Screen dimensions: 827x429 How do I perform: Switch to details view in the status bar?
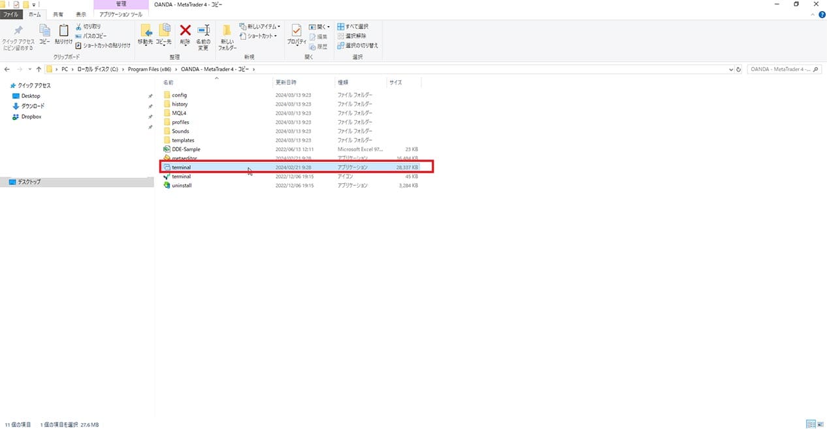810,424
